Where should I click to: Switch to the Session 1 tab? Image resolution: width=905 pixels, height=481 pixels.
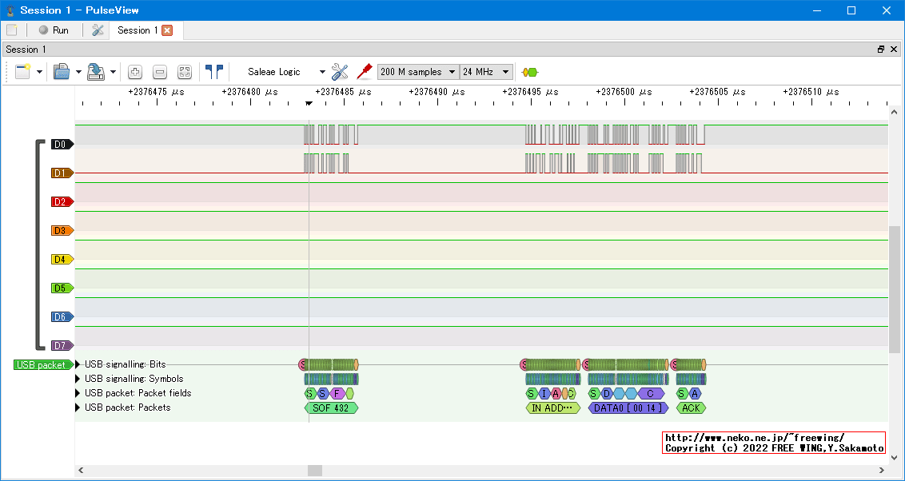[138, 30]
